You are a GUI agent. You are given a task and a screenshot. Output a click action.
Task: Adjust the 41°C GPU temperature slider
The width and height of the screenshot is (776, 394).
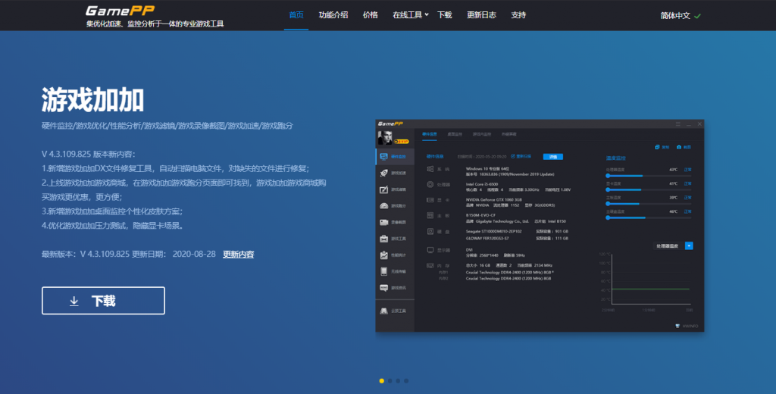(649, 189)
